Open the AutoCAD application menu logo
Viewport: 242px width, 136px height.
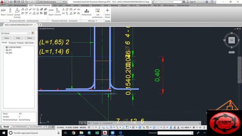click(x=2, y=2)
